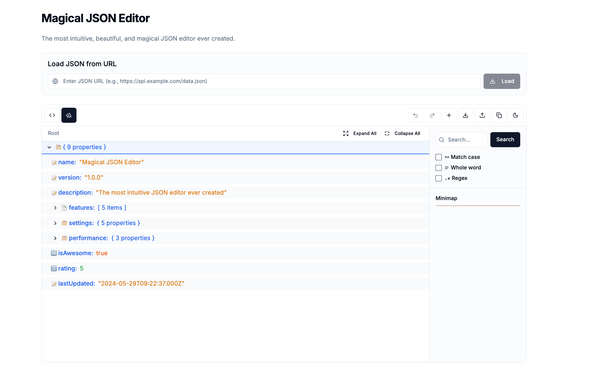Switch to code view mode
This screenshot has width=593, height=374.
52,115
